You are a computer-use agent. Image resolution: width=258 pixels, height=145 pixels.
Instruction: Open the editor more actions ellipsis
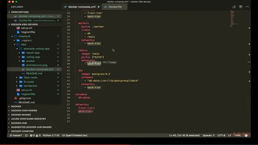[247, 7]
